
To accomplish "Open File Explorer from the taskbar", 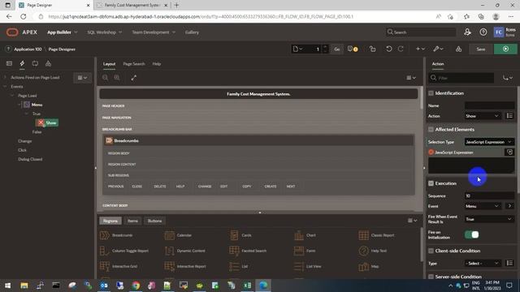I will 24,286.
